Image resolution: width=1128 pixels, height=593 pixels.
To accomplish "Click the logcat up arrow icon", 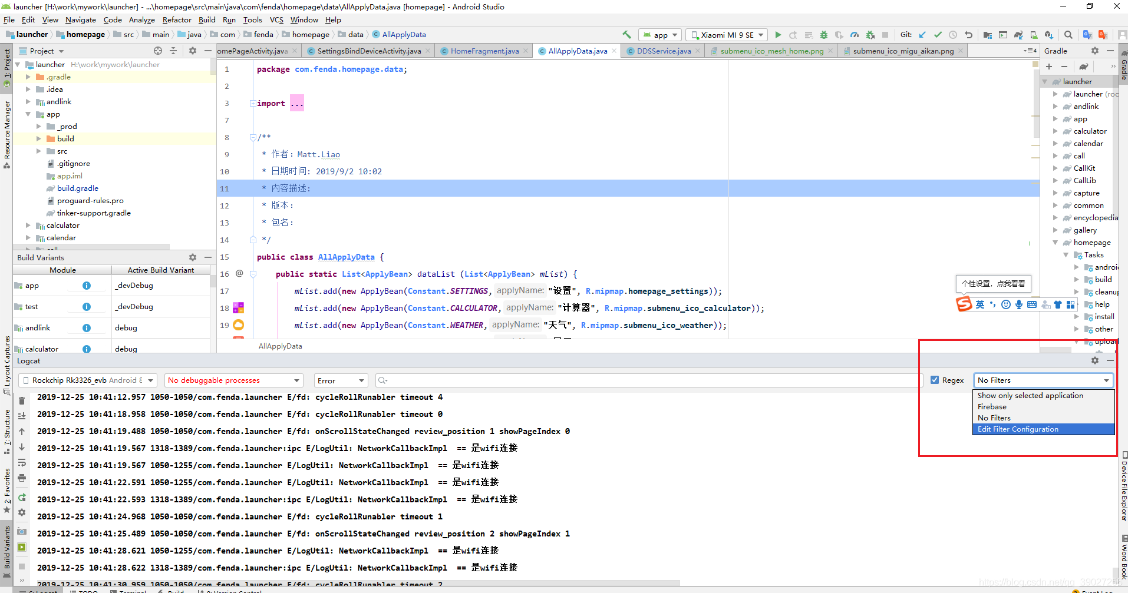I will click(x=22, y=432).
